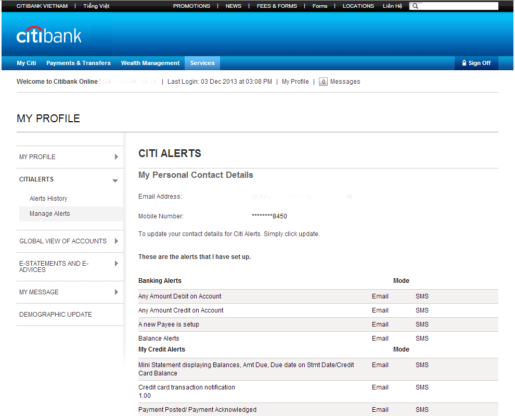The height and width of the screenshot is (416, 515).
Task: Click the Sign Off button
Action: point(476,63)
